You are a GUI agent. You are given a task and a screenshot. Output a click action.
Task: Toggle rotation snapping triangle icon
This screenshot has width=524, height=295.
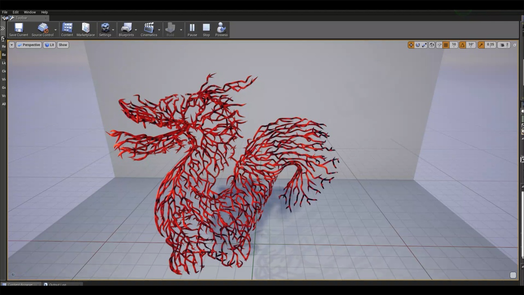pos(463,45)
